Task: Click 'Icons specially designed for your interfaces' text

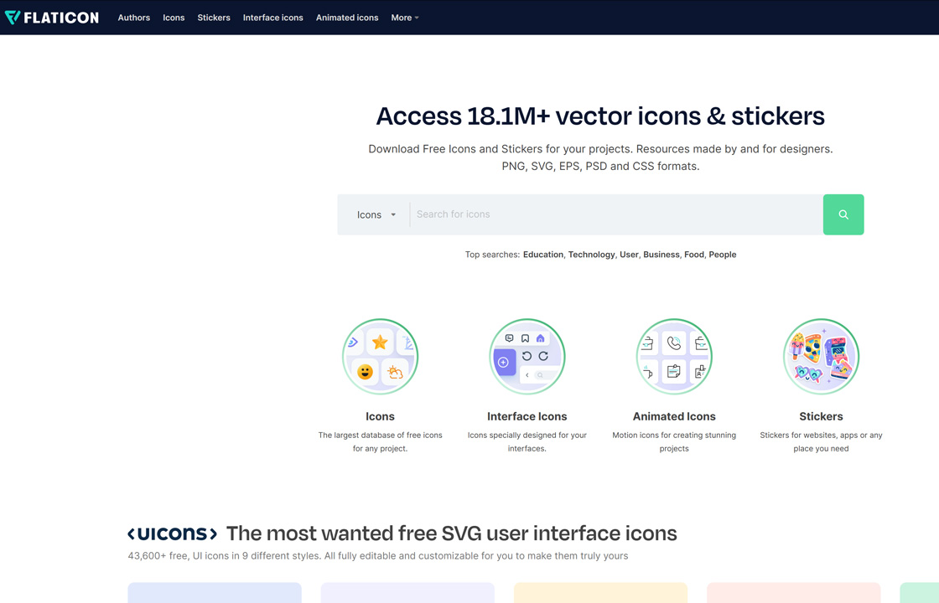Action: click(527, 442)
